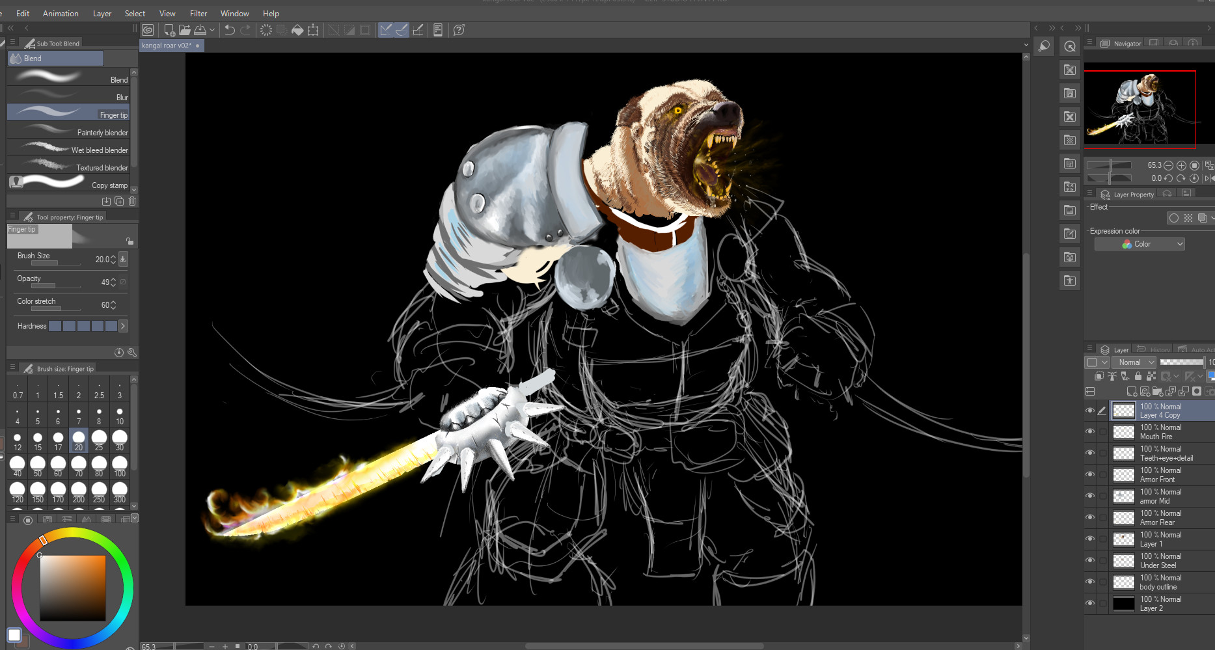1215x650 pixels.
Task: Rotate canvas left in Navigator
Action: pyautogui.click(x=1168, y=178)
